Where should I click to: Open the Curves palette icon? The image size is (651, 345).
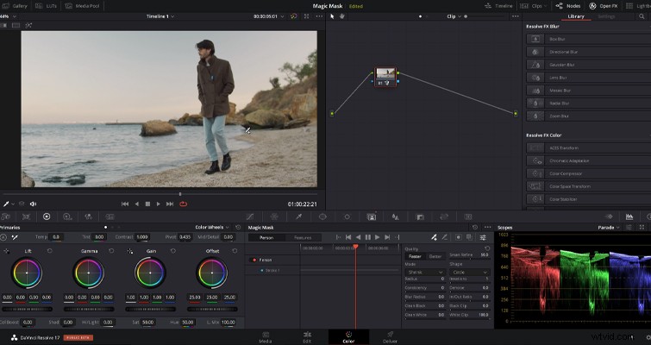pyautogui.click(x=250, y=216)
